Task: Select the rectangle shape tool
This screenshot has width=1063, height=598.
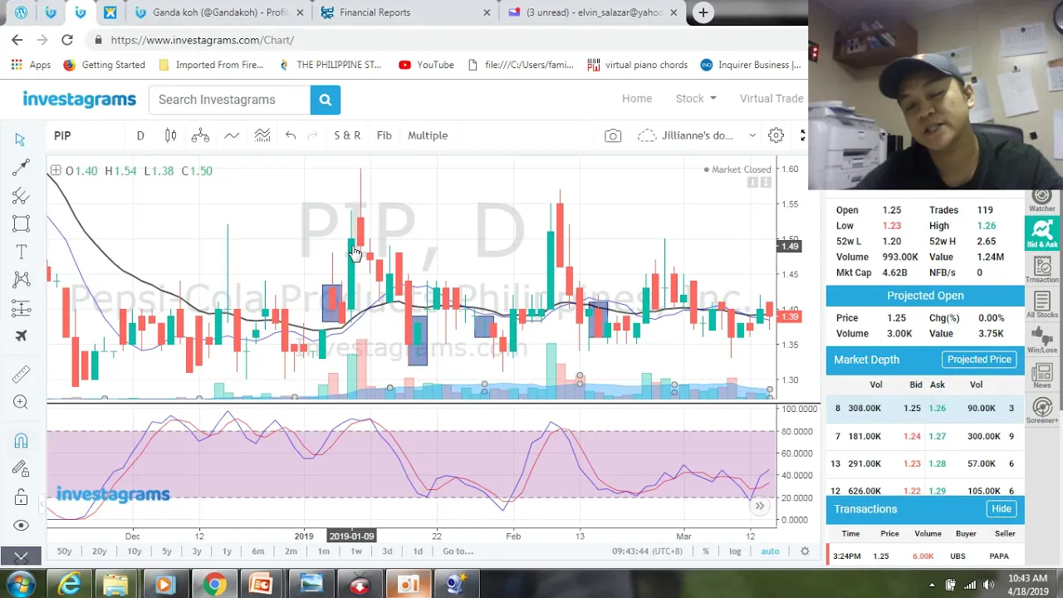Action: click(x=21, y=223)
